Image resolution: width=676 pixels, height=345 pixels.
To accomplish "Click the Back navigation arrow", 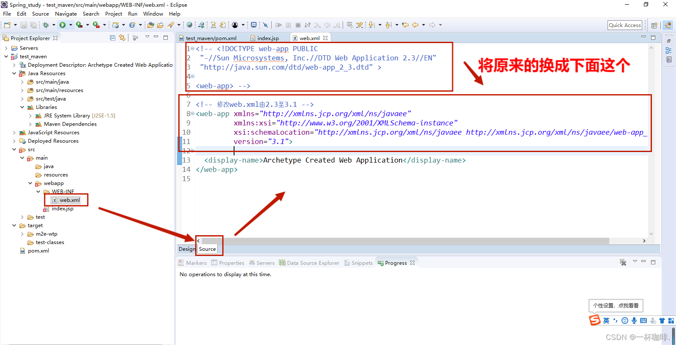I will [x=415, y=25].
